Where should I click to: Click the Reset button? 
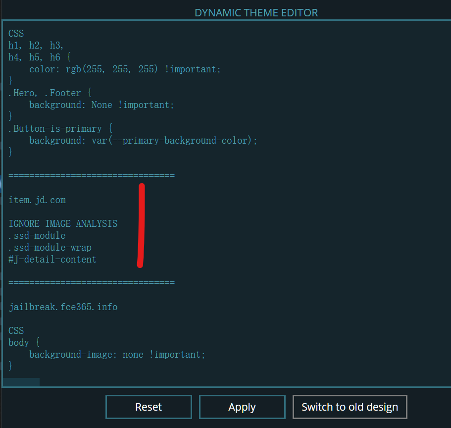[x=148, y=407]
